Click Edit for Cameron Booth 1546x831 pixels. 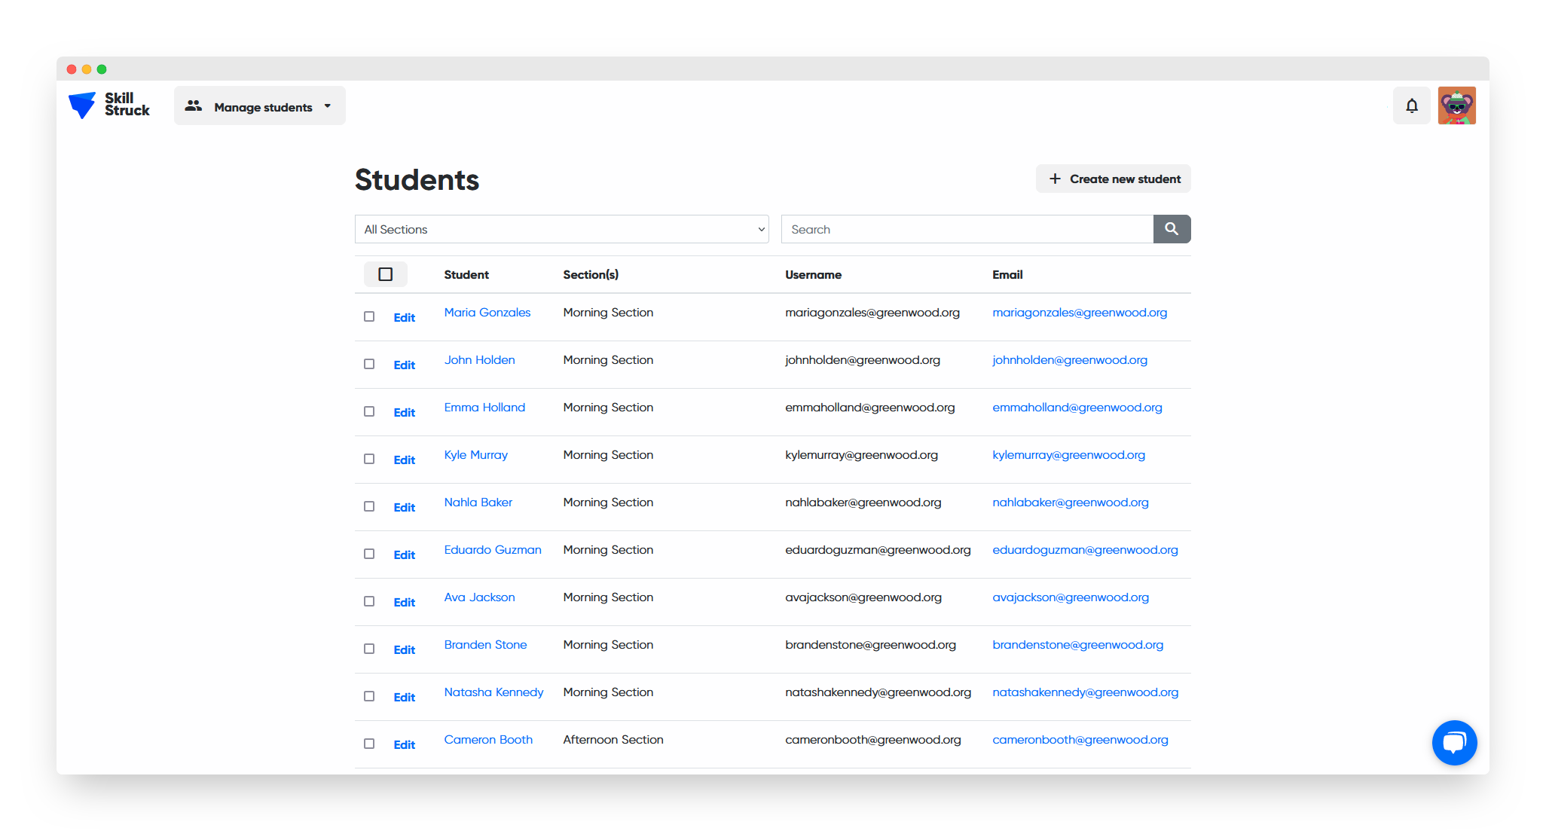point(404,744)
